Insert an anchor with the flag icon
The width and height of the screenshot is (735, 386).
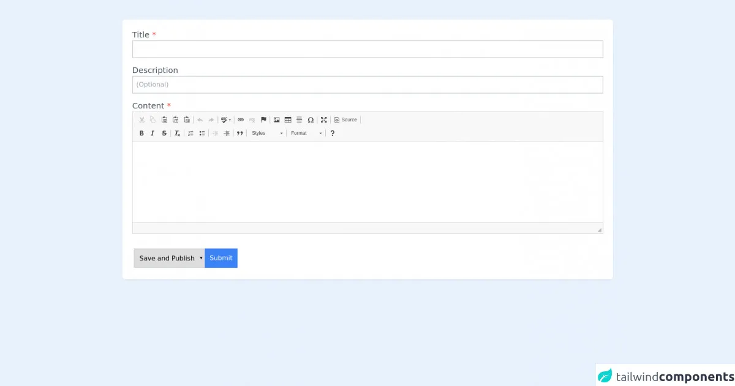coord(263,120)
